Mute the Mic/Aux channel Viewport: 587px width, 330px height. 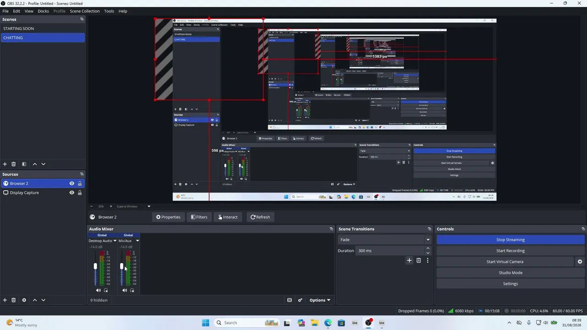point(124,290)
